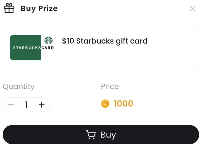Click the Quantity label
The height and width of the screenshot is (148, 205).
pos(19,87)
